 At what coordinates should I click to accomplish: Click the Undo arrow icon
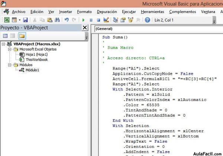pos(67,20)
